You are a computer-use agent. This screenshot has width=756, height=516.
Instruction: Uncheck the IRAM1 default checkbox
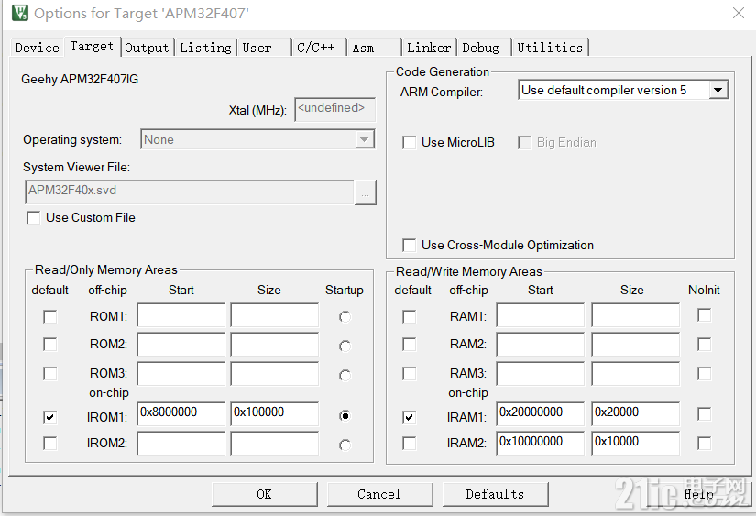[x=410, y=417]
